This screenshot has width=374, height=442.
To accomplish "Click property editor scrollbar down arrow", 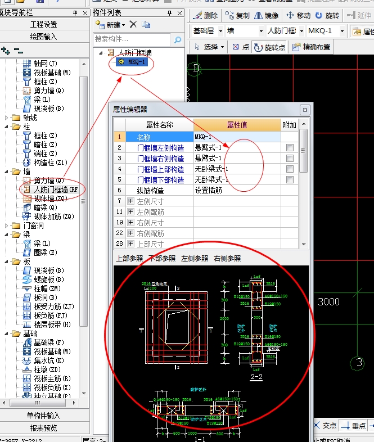I will (x=304, y=244).
